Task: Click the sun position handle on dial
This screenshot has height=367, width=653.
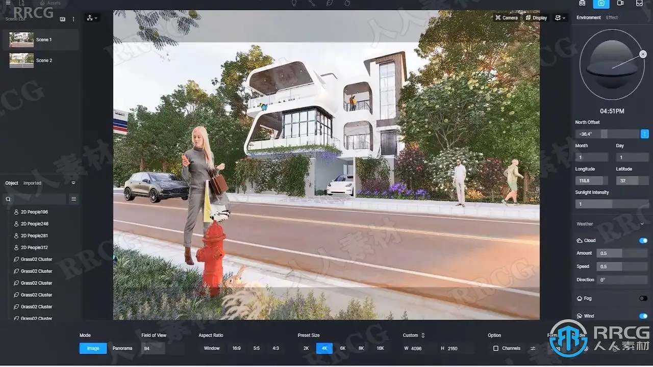Action: point(643,54)
